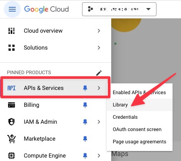Unpin Marketplace from pinned products

(x=85, y=139)
